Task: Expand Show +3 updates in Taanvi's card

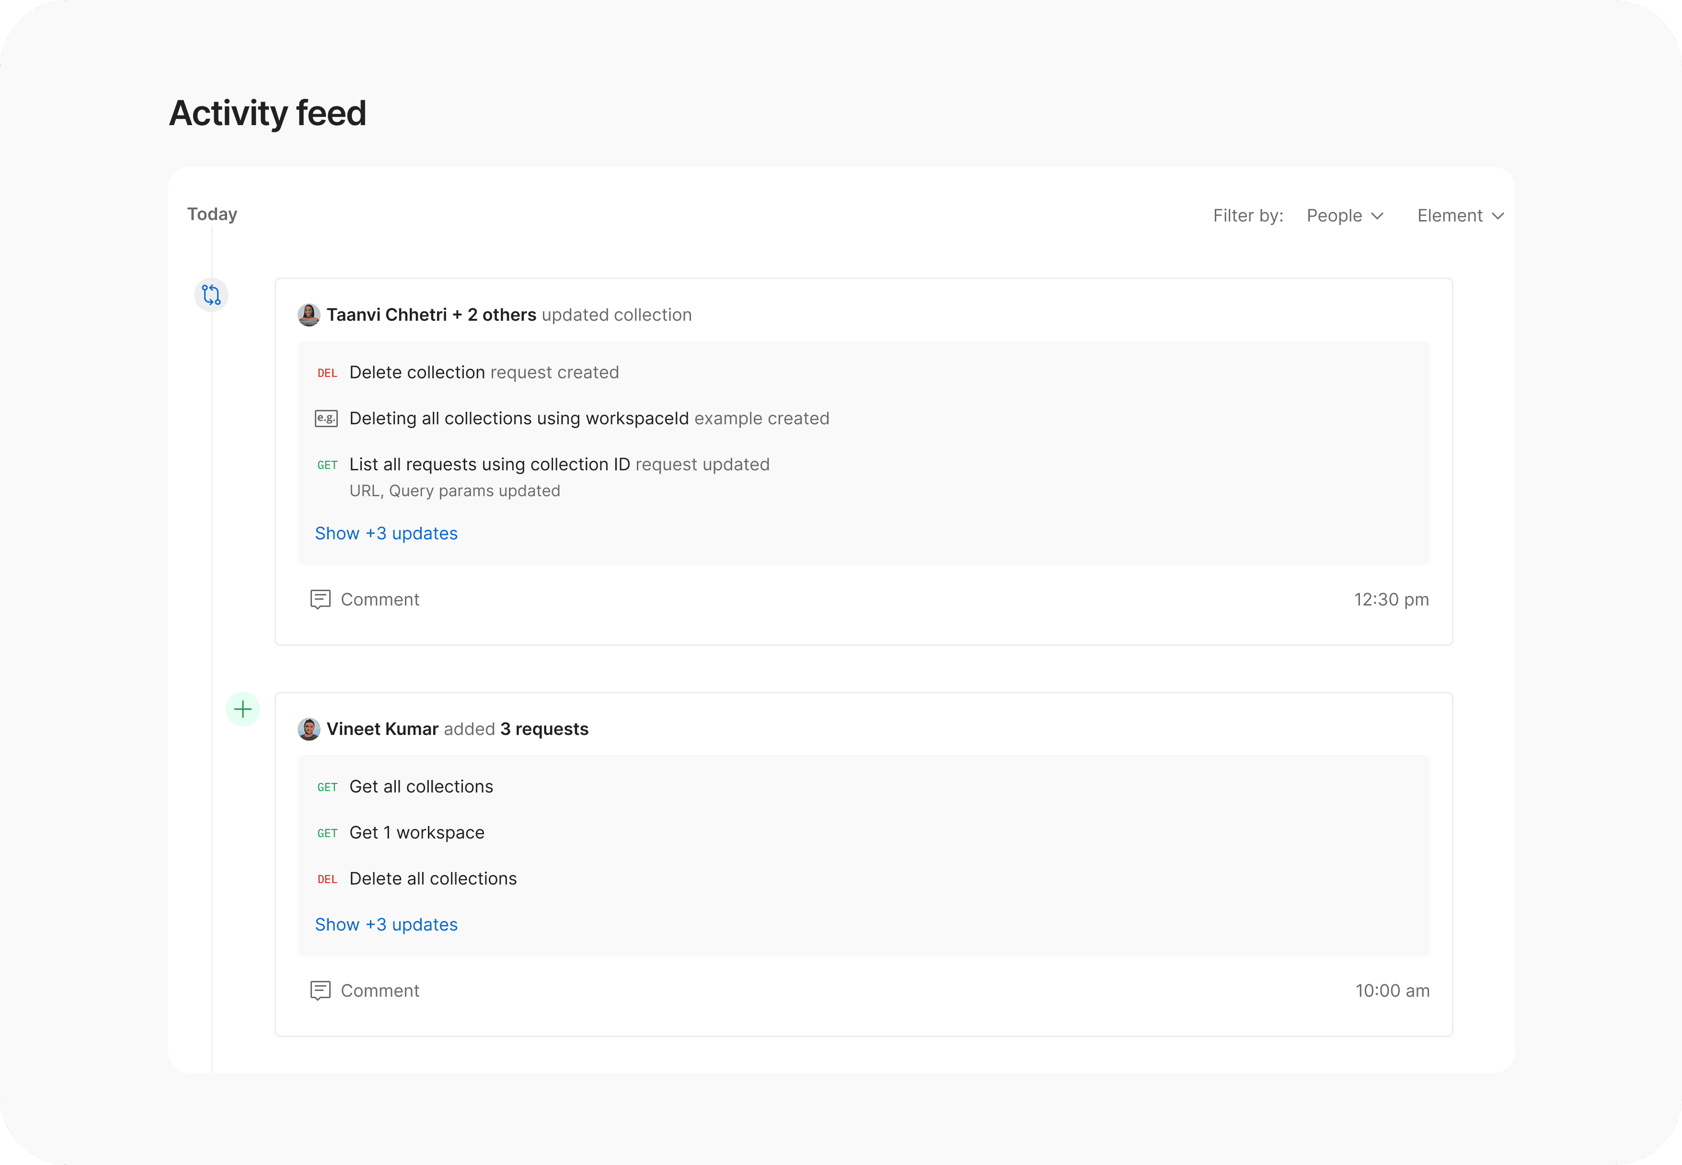Action: (386, 534)
